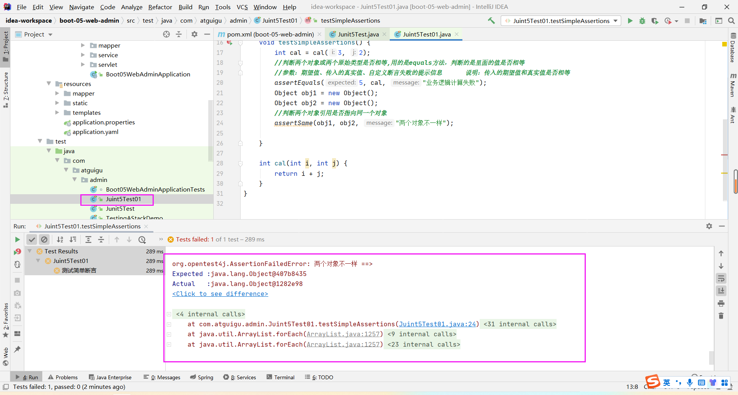Click the Search Everywhere magnifier icon
Viewport: 738px width, 395px height.
[731, 21]
